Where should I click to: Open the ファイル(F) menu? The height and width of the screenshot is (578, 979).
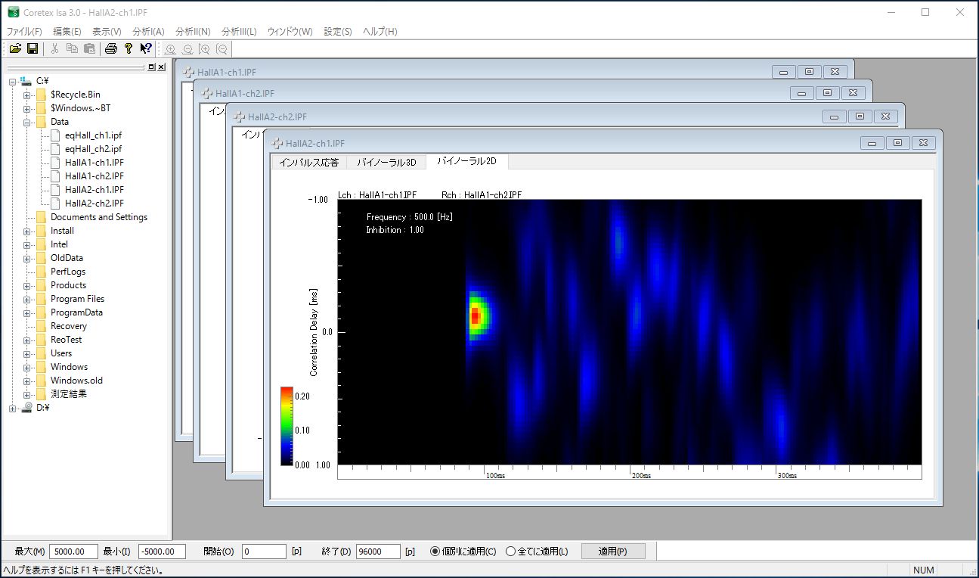pos(24,32)
